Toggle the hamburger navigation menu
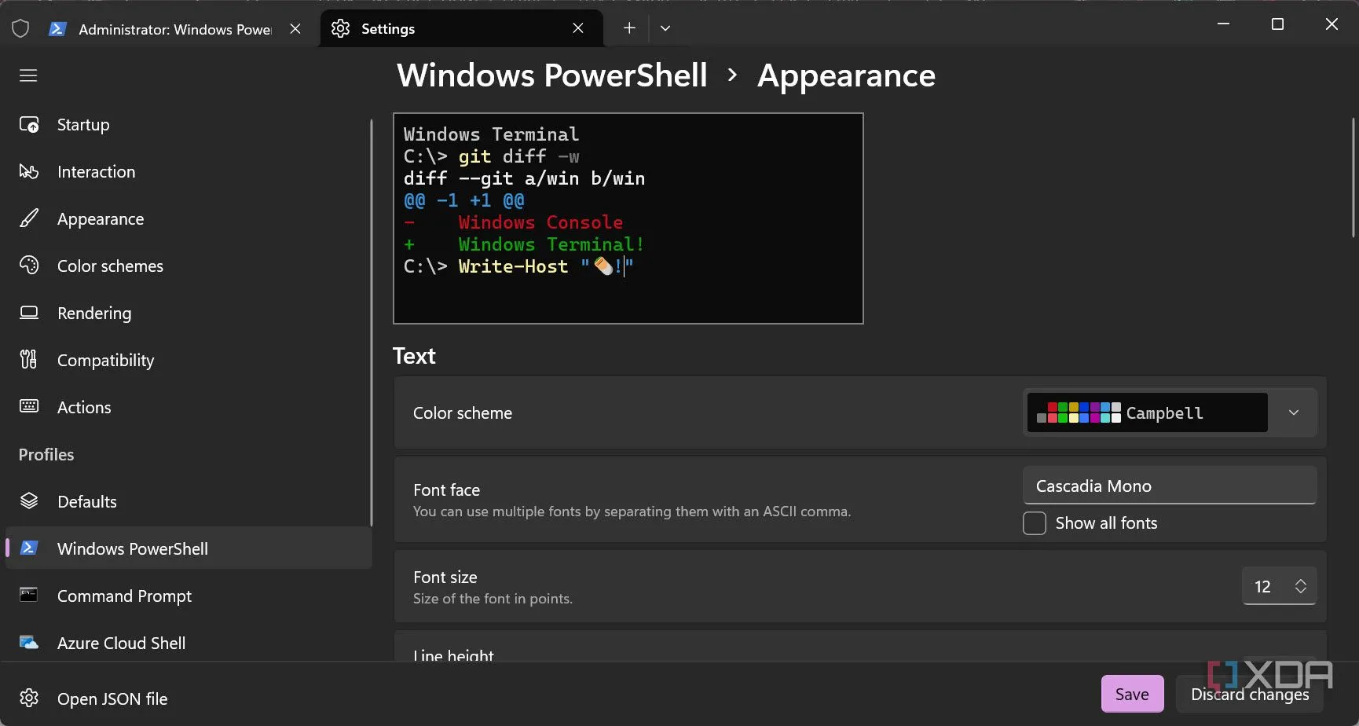Screen dimensions: 1359x726 28,75
